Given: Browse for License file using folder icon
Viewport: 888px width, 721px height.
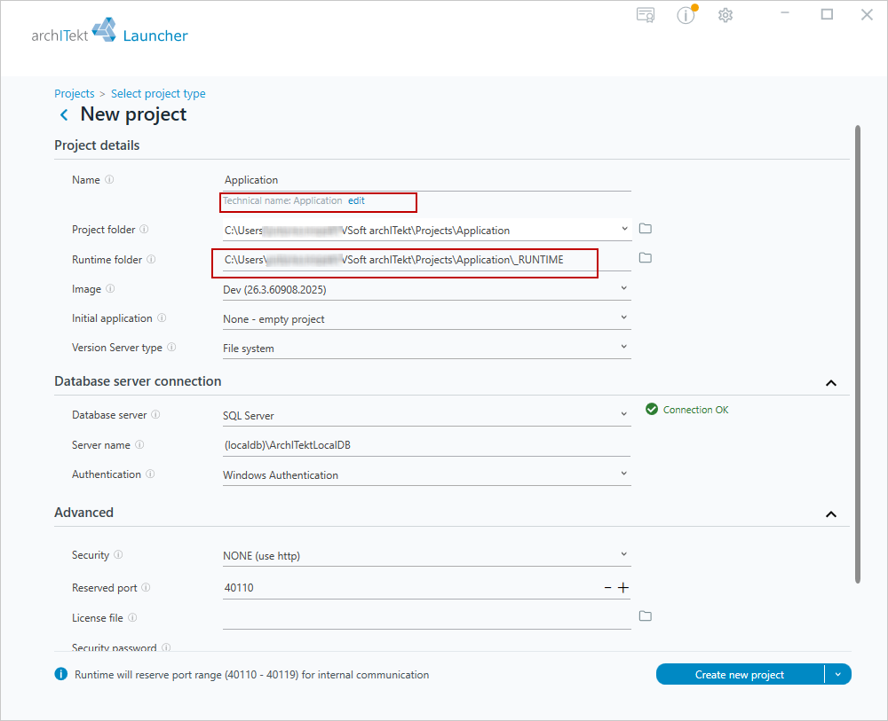Looking at the screenshot, I should 645,615.
